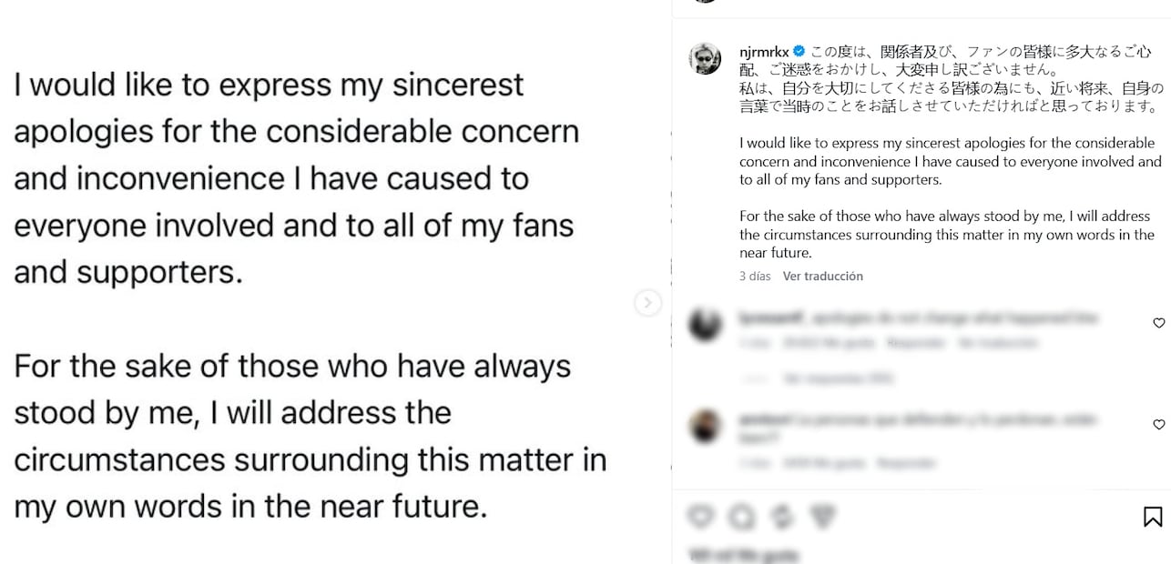The height and width of the screenshot is (564, 1171).
Task: Expand the replies under the first comment
Action: click(838, 378)
